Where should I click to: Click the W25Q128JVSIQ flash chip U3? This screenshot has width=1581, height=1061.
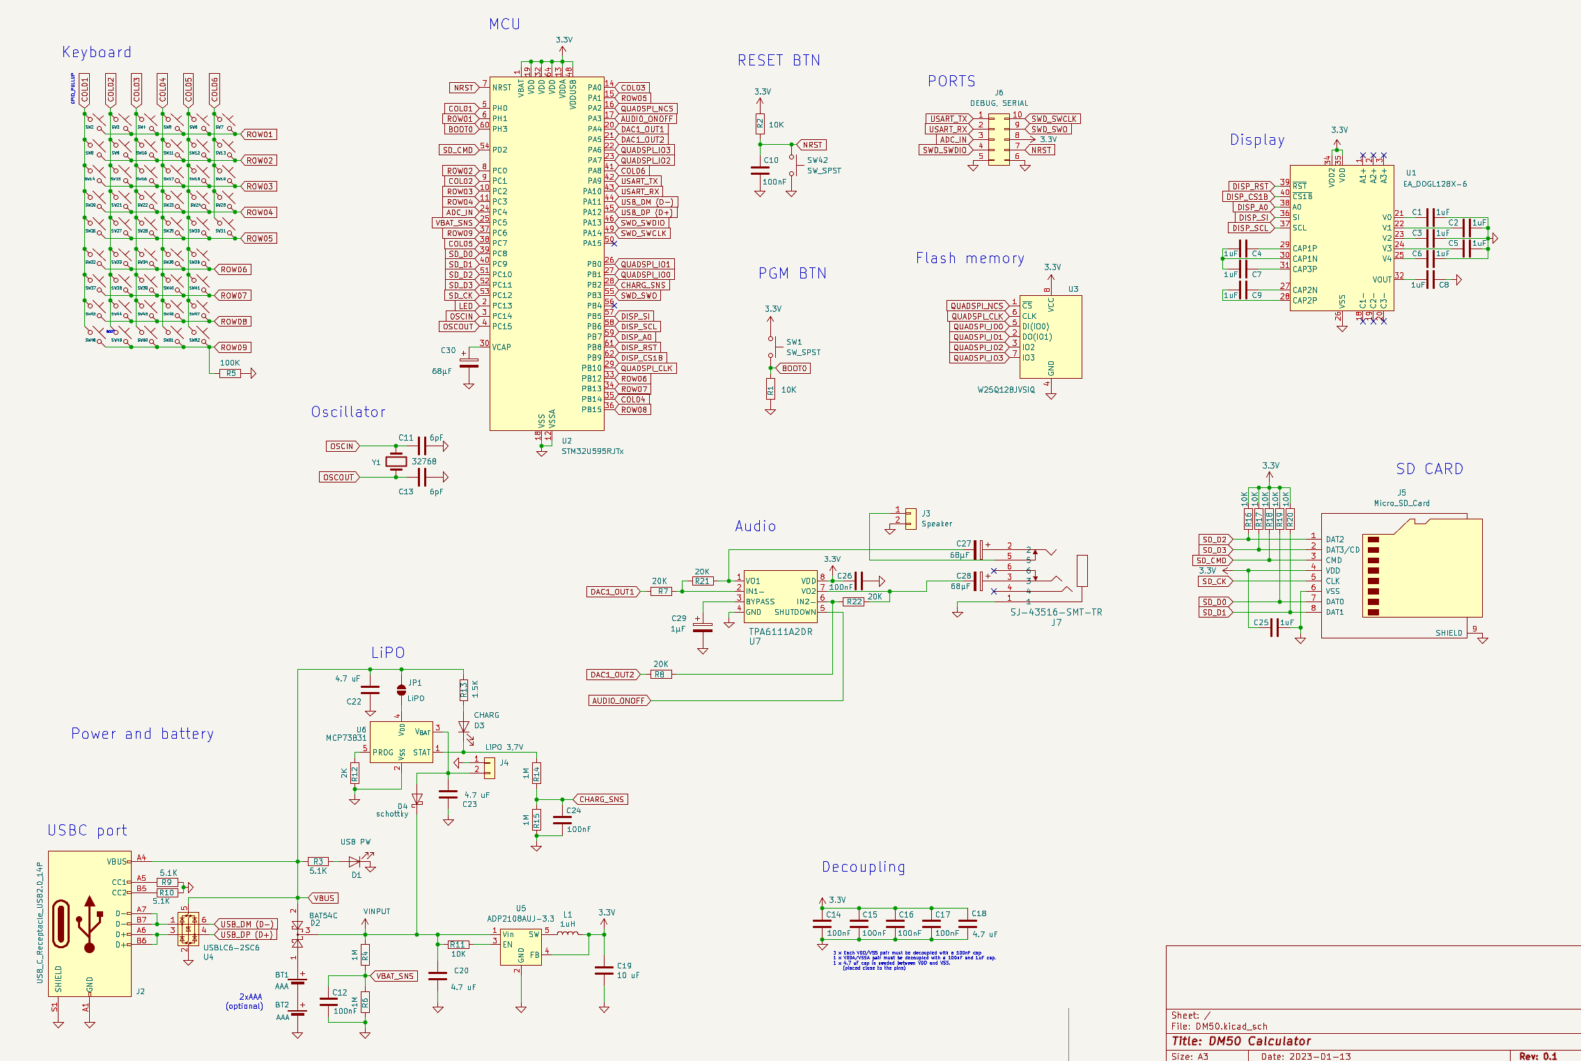click(1050, 336)
